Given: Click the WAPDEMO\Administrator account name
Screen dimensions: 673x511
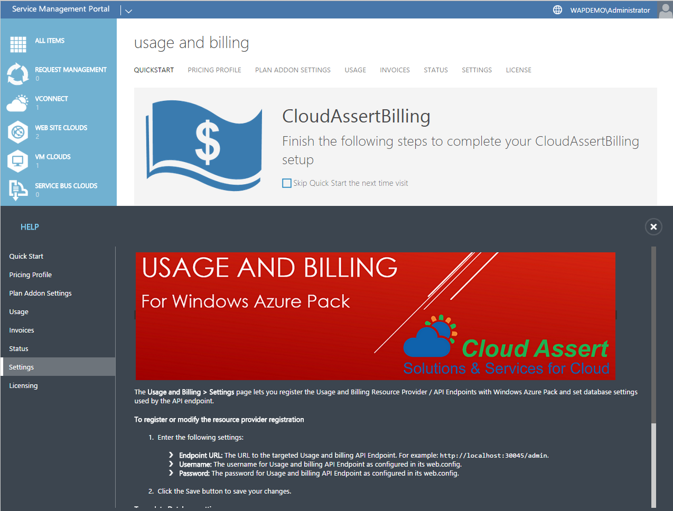Looking at the screenshot, I should coord(610,10).
